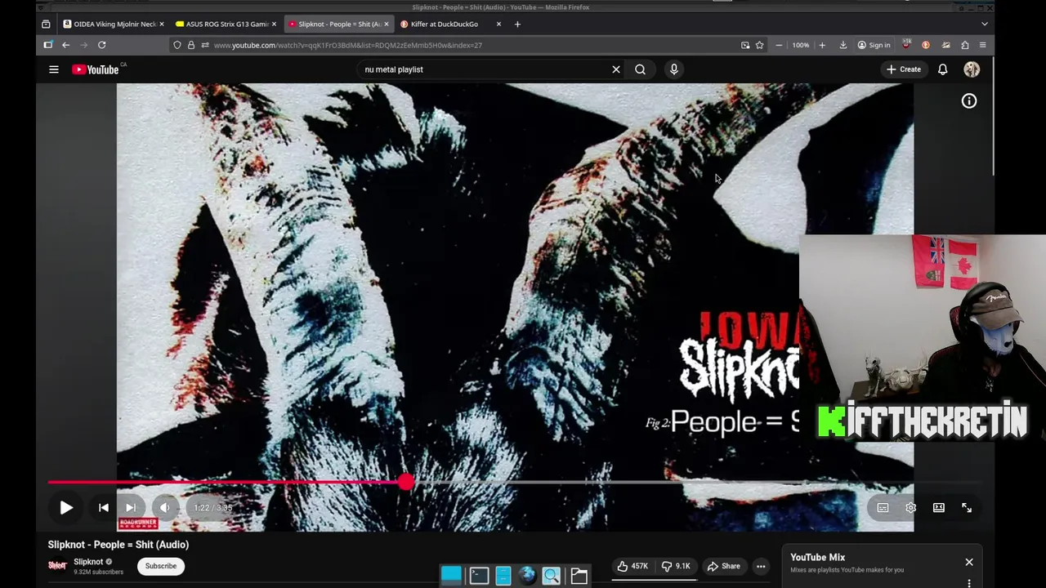Open Firefox list all tabs dropdown
This screenshot has width=1046, height=588.
(985, 24)
